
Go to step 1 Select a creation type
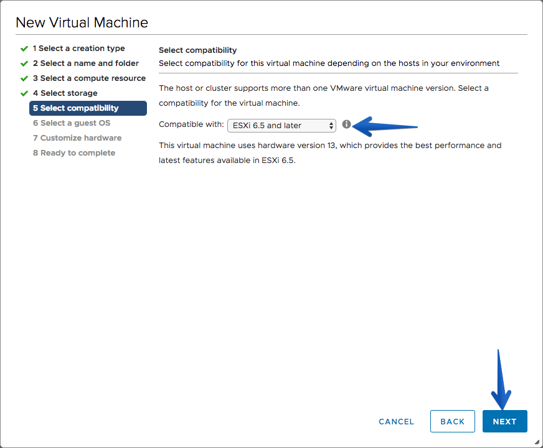tap(78, 49)
